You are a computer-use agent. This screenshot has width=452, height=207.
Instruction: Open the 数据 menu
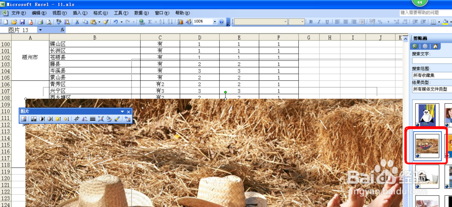141,13
